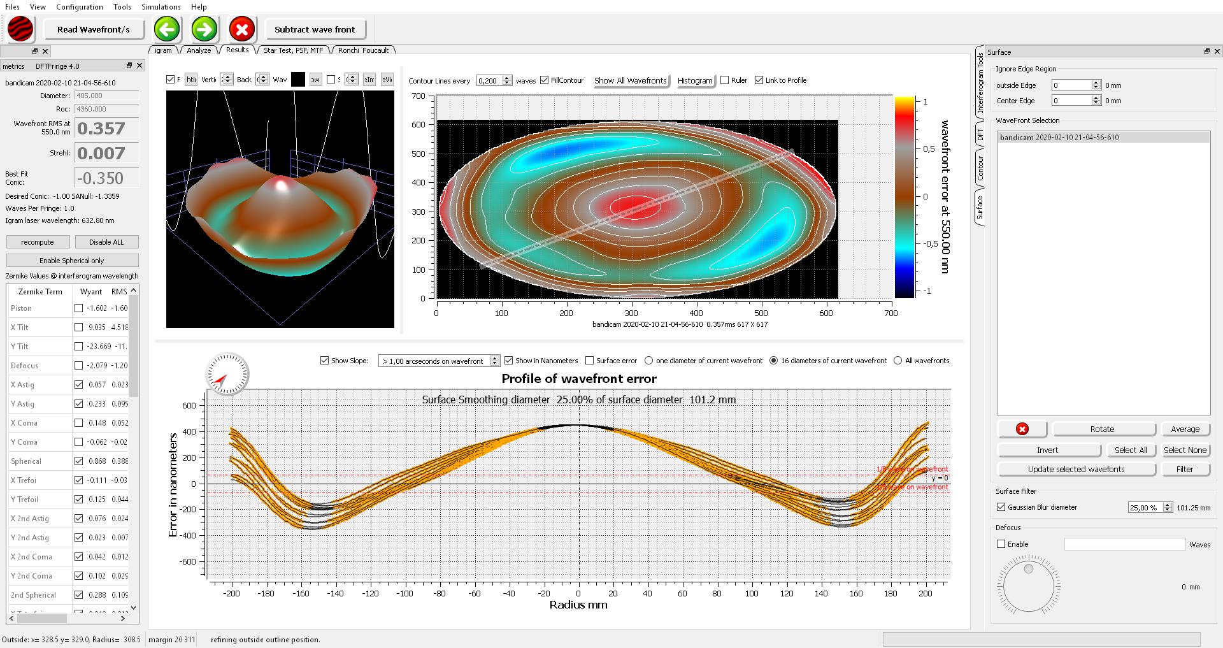Click the Subtract wave front button
The height and width of the screenshot is (648, 1223).
[315, 29]
